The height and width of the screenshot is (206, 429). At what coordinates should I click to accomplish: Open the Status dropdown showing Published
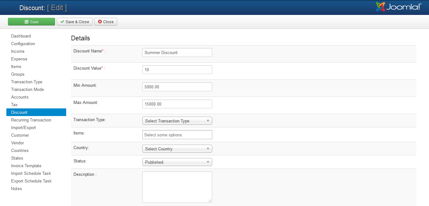(177, 162)
